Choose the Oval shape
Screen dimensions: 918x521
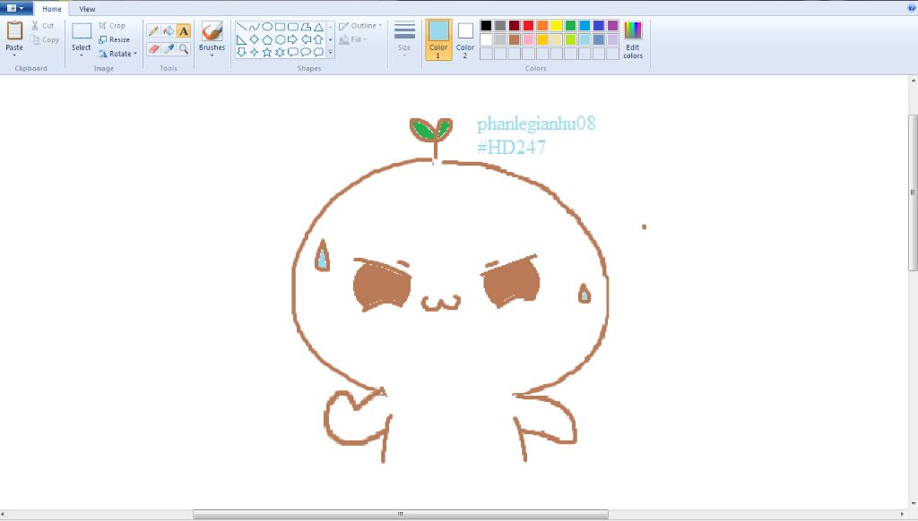267,27
